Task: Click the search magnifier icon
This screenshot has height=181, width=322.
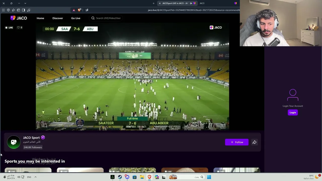Action: pyautogui.click(x=93, y=18)
